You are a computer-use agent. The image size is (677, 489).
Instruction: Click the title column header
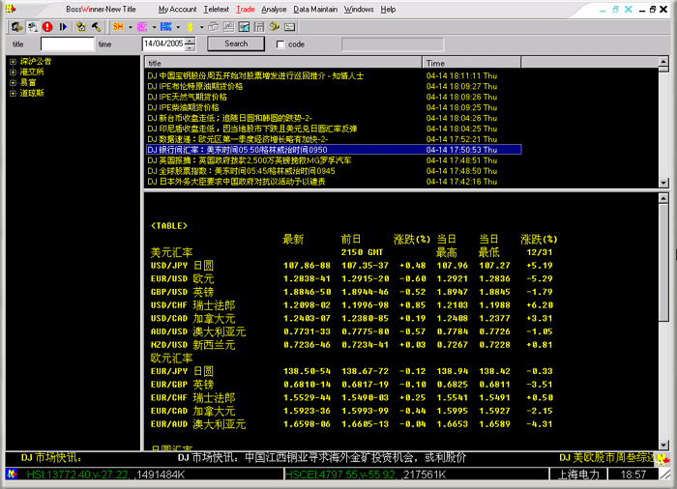click(x=283, y=63)
